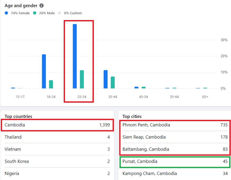
Task: Click the 45 count for Pursat
Action: point(225,161)
